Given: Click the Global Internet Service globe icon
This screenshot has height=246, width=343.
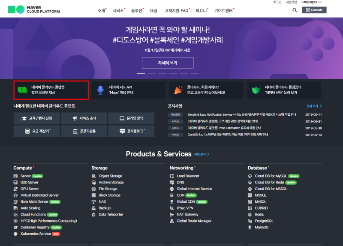Looking at the screenshot, I should (x=172, y=189).
